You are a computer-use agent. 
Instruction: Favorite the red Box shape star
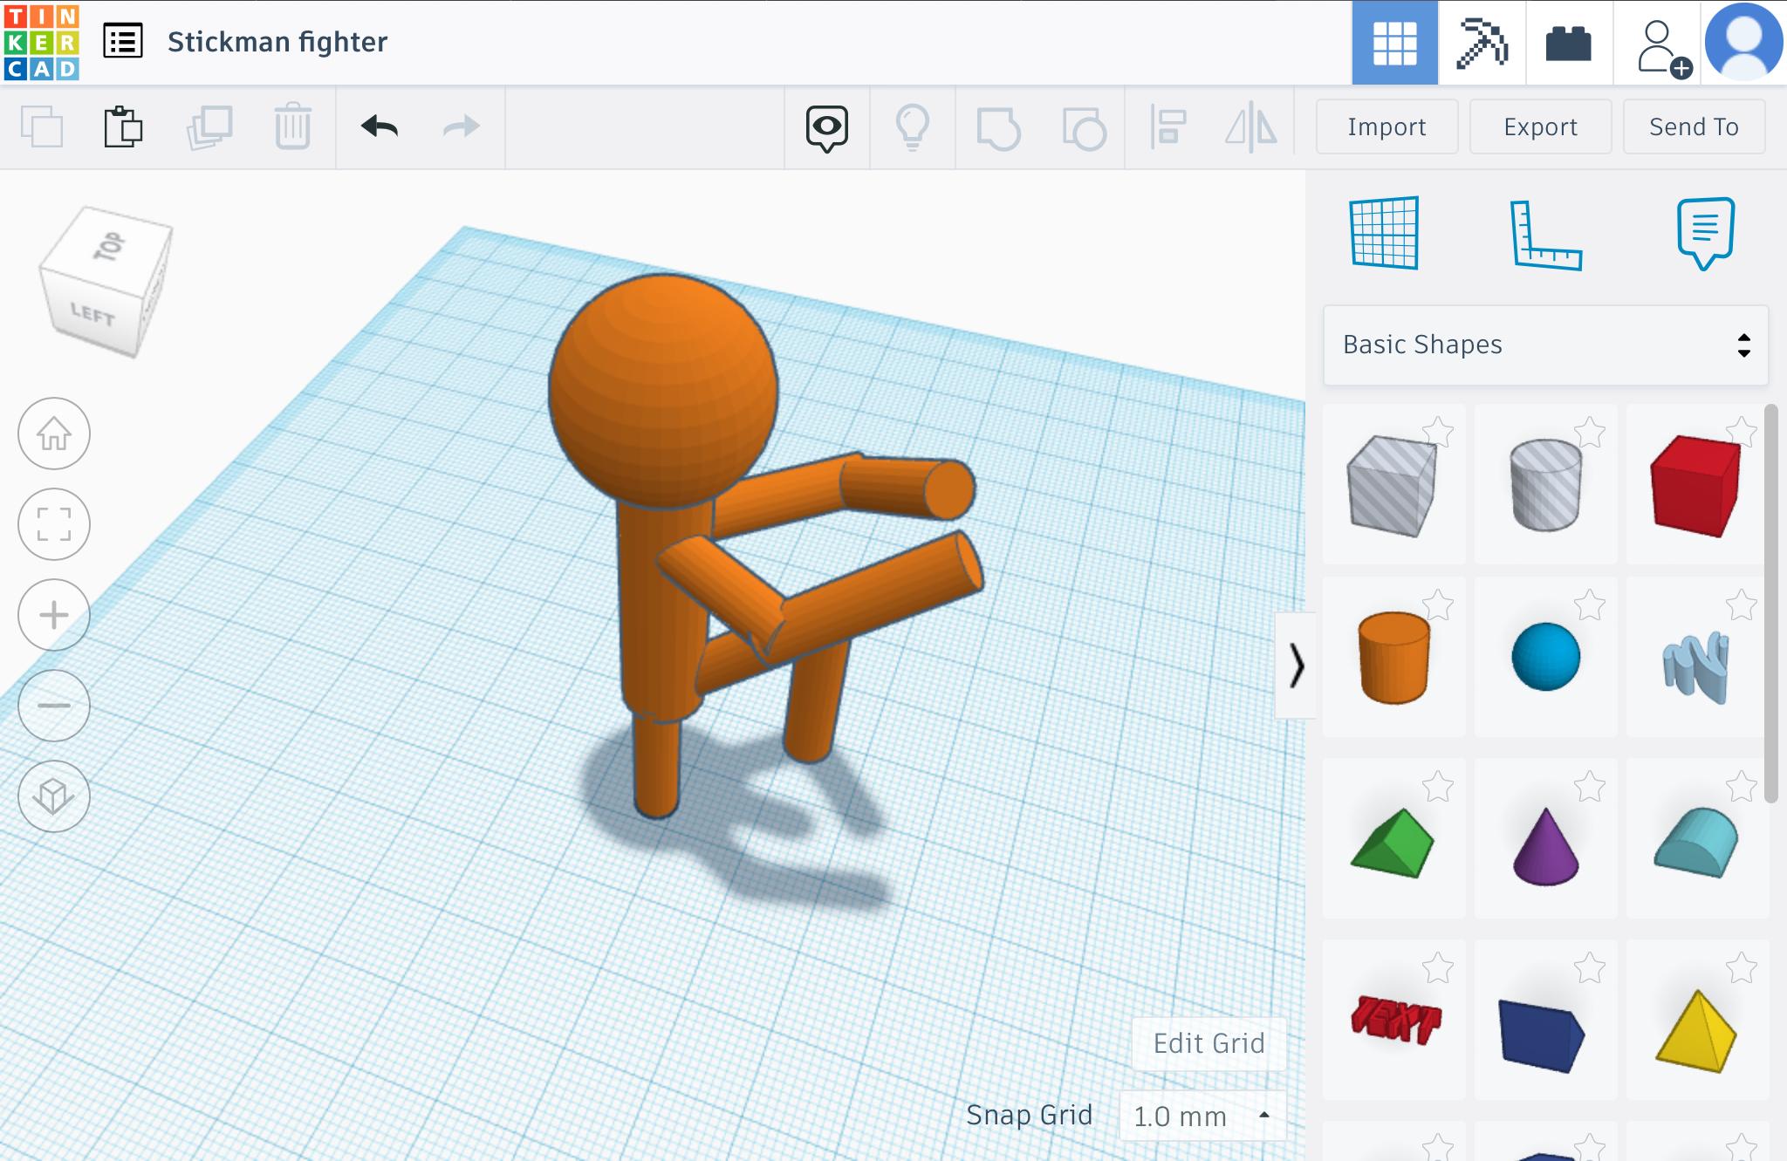point(1741,431)
